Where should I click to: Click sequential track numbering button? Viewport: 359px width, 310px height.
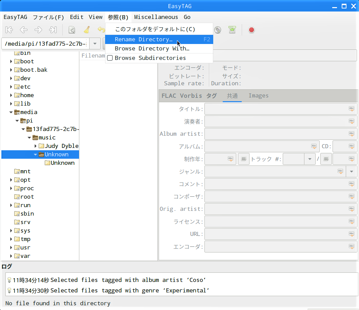tap(244, 159)
